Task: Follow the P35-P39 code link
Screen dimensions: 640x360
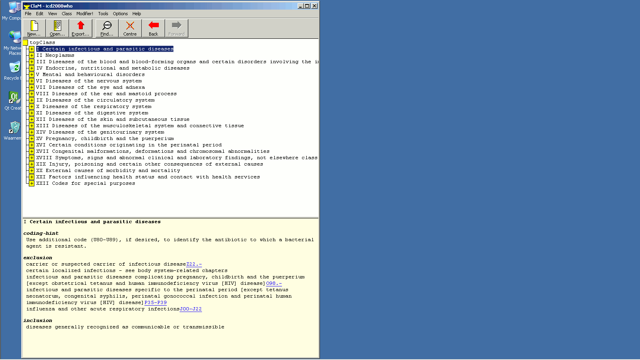Action: click(156, 303)
